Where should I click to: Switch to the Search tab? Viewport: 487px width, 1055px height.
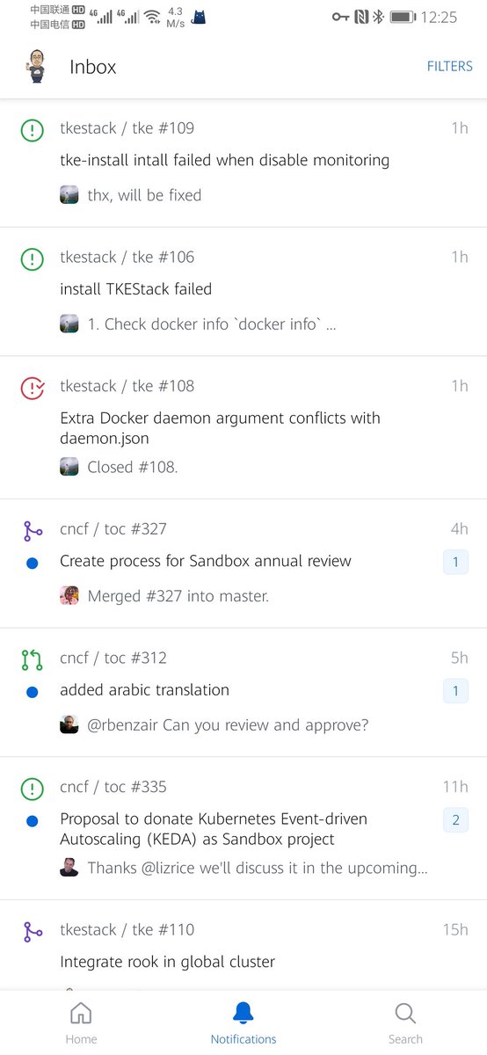405,1023
